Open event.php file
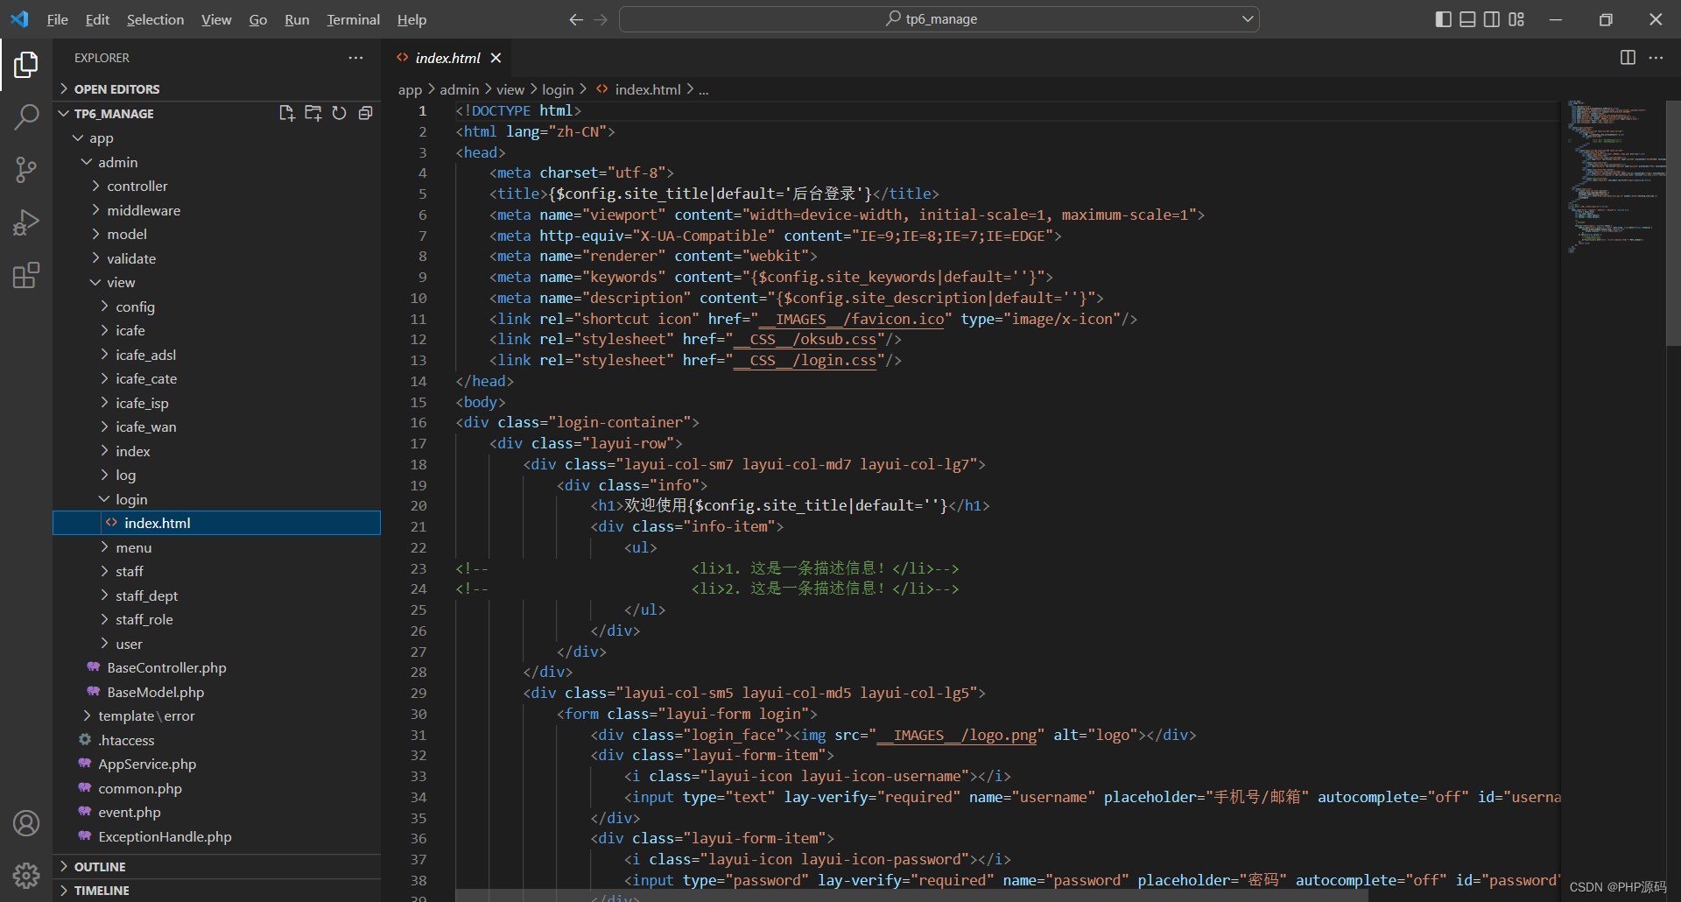Screen dimensions: 1681x902 (217, 813)
